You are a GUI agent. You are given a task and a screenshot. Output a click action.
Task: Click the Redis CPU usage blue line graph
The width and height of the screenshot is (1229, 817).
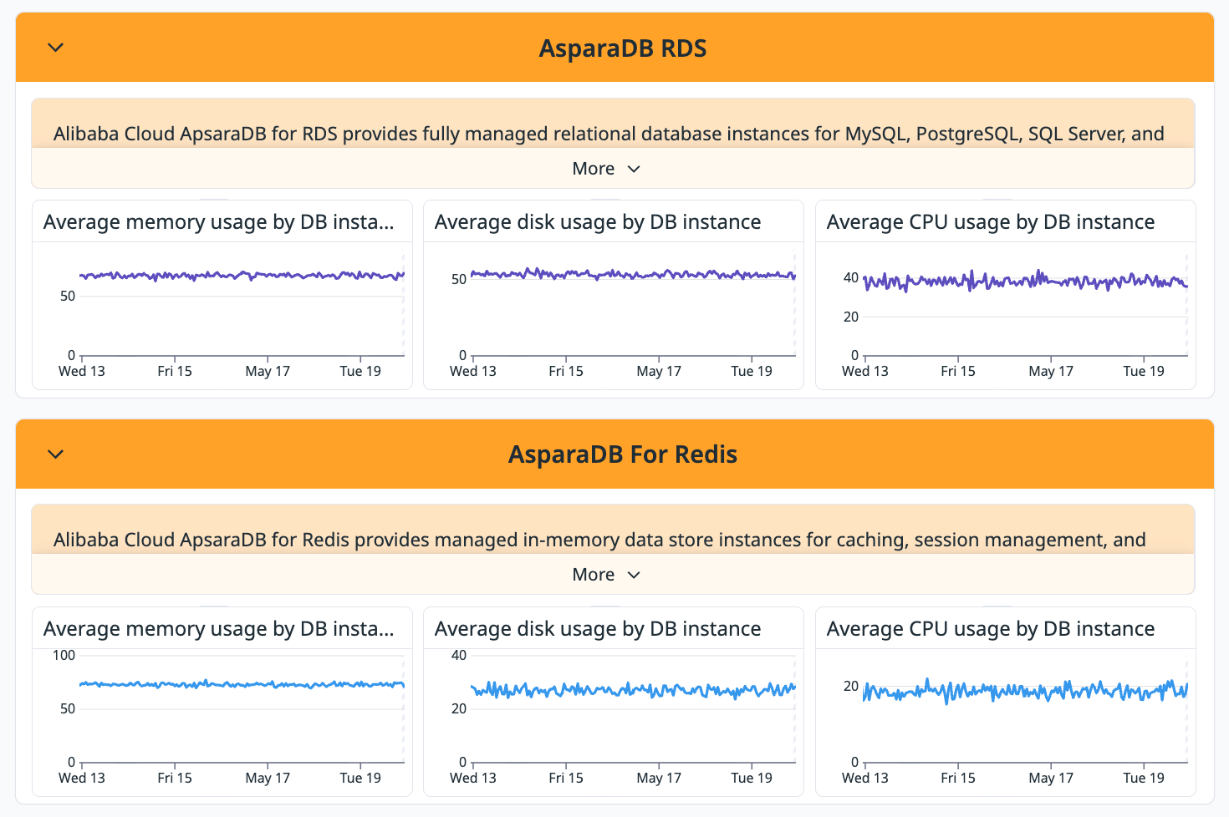[1025, 691]
